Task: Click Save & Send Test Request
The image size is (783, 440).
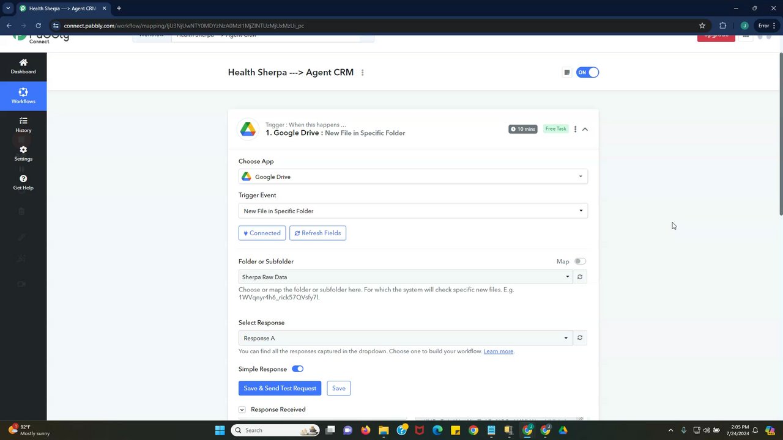Action: [280, 388]
